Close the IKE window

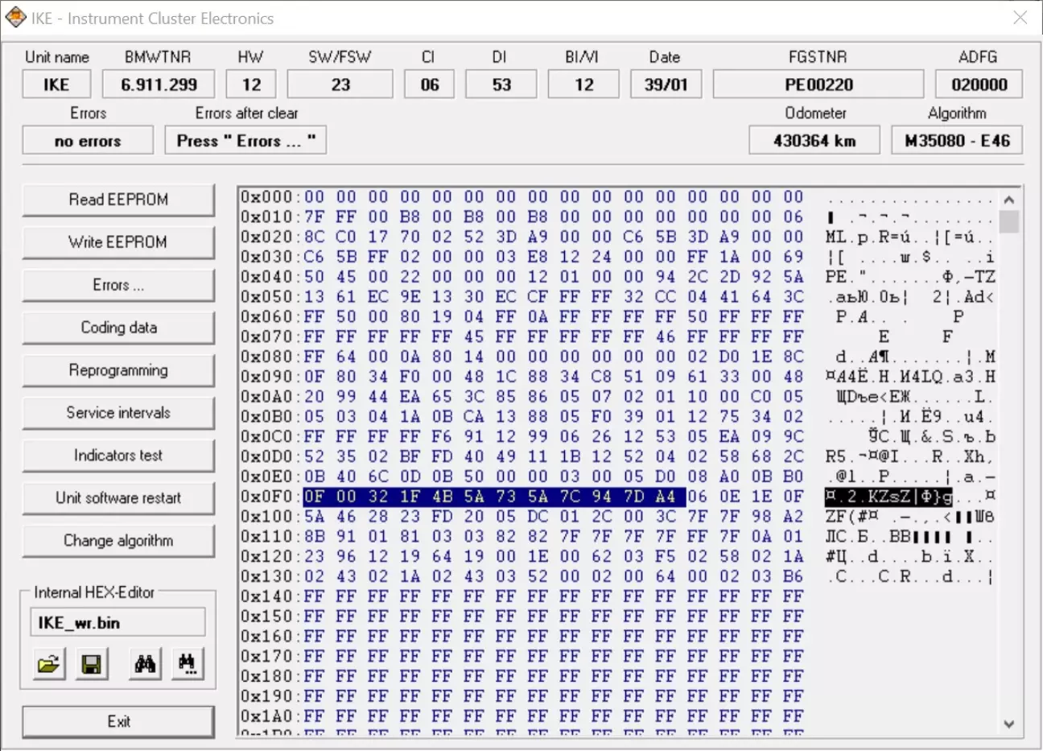click(1020, 18)
